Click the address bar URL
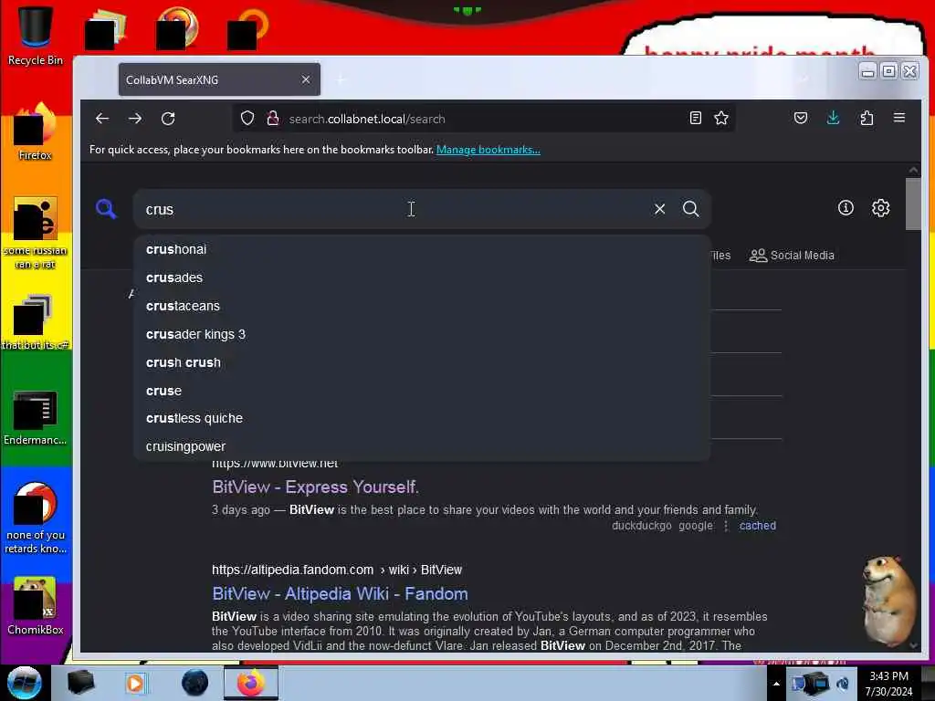The image size is (935, 701). click(367, 119)
